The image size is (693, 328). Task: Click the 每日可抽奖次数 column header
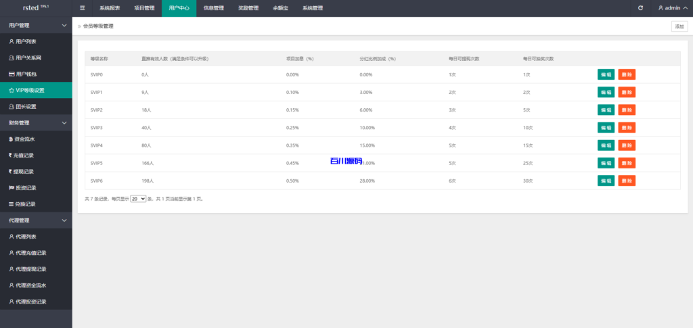click(538, 58)
